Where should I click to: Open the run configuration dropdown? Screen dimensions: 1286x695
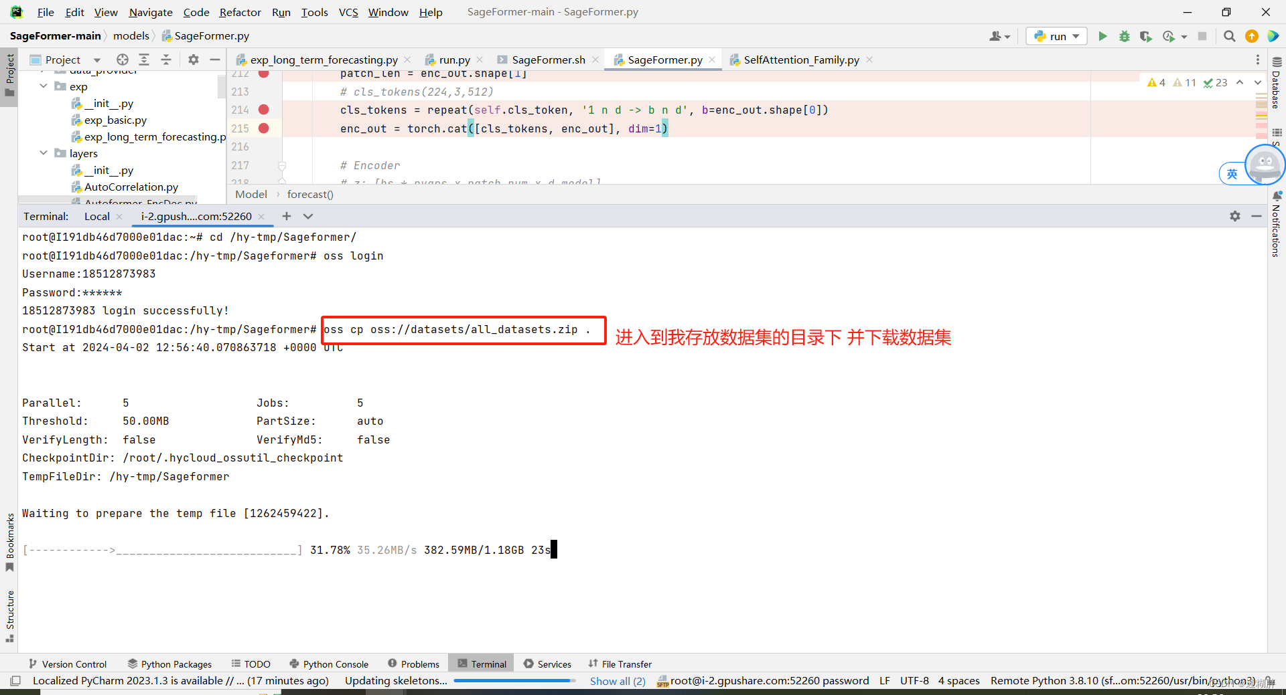pyautogui.click(x=1058, y=36)
